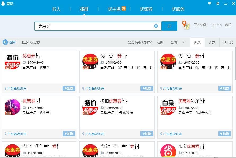Click tag 折扣优惠券 under 1809/2000
The width and height of the screenshot is (236, 158).
pos(125,113)
